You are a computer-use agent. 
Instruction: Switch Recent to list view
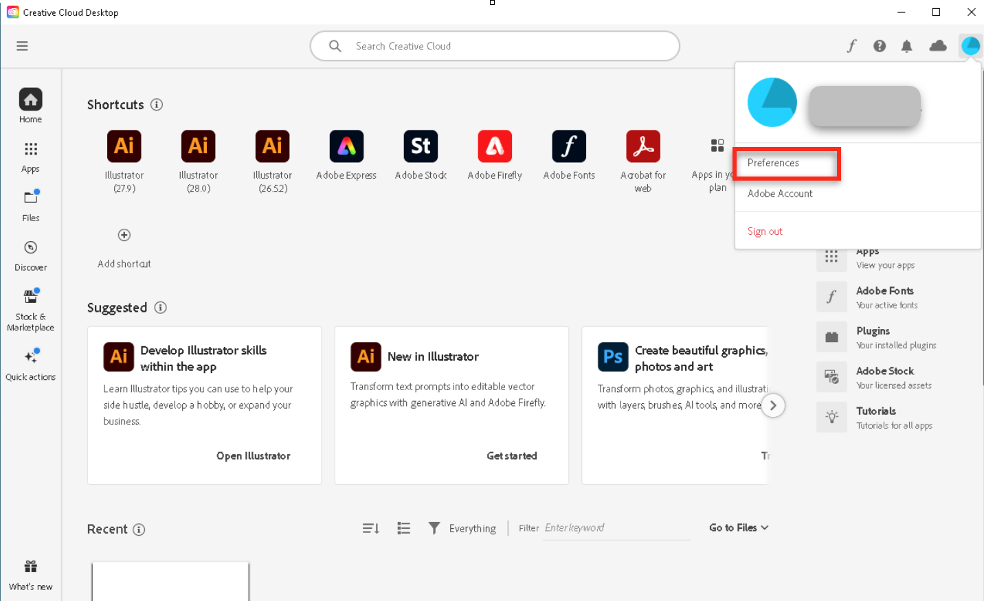[x=404, y=528]
